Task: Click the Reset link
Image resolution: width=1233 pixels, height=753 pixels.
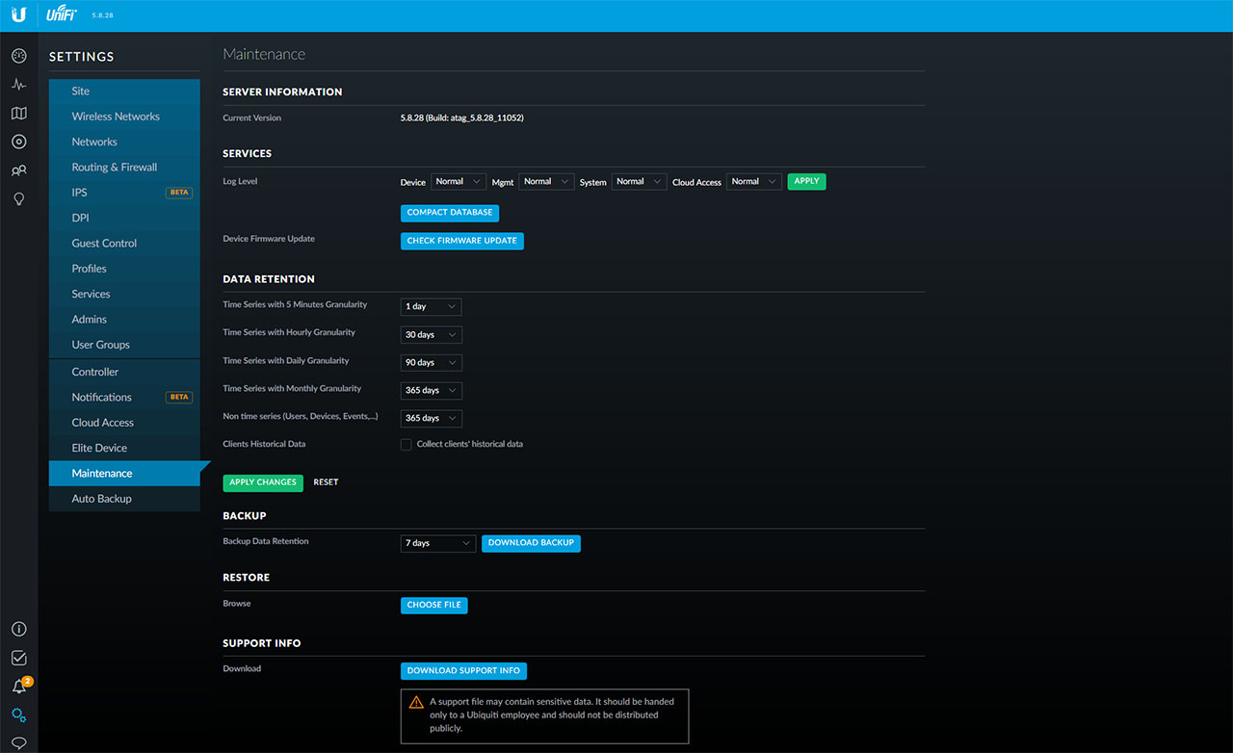Action: (x=326, y=482)
